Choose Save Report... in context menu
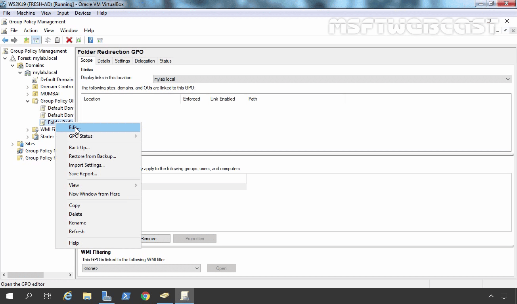Image resolution: width=517 pixels, height=304 pixels. (x=98, y=174)
